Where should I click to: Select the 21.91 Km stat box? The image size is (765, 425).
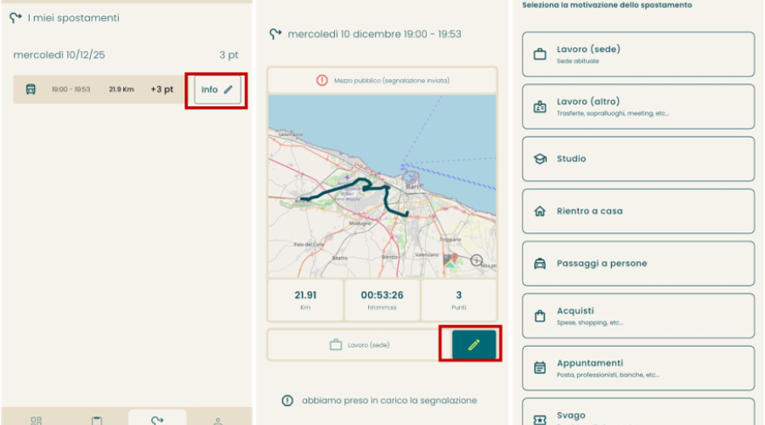coord(305,300)
